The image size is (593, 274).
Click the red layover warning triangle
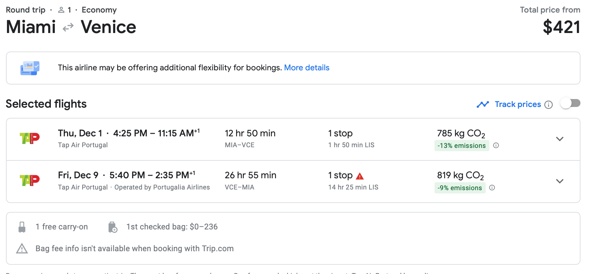point(360,176)
